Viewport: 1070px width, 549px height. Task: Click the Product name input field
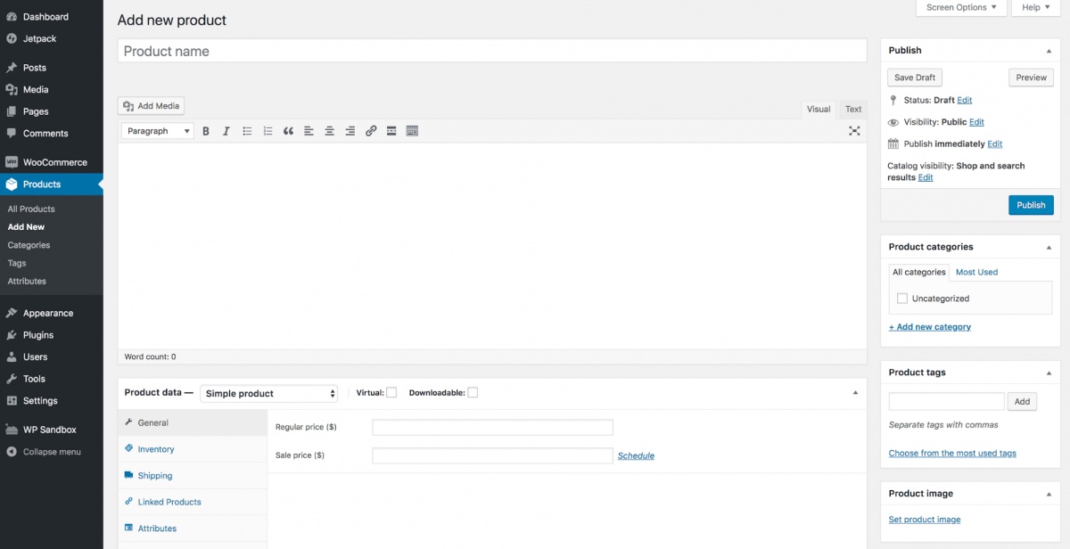click(x=491, y=52)
